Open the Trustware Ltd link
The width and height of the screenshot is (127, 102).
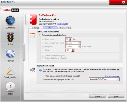point(62,24)
